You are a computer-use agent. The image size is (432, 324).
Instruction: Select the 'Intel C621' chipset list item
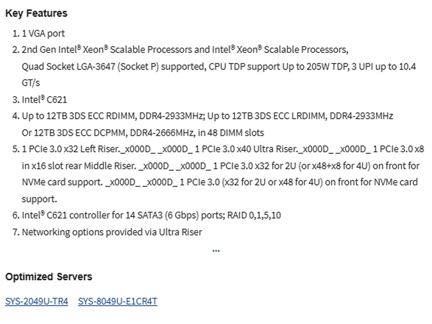pyautogui.click(x=44, y=99)
